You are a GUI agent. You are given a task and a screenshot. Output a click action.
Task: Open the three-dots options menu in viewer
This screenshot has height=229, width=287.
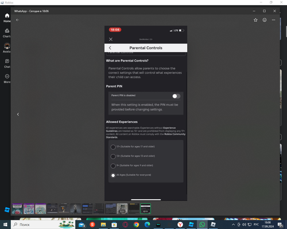pos(273,20)
